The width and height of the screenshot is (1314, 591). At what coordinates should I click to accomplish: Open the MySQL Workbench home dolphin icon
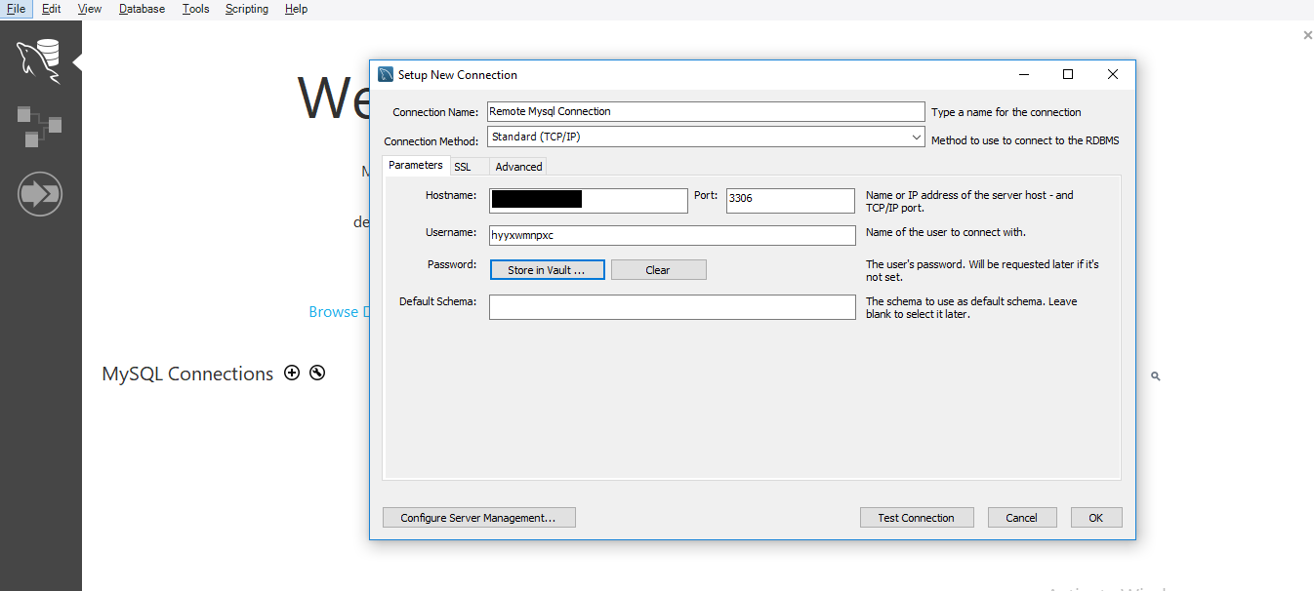pos(39,60)
